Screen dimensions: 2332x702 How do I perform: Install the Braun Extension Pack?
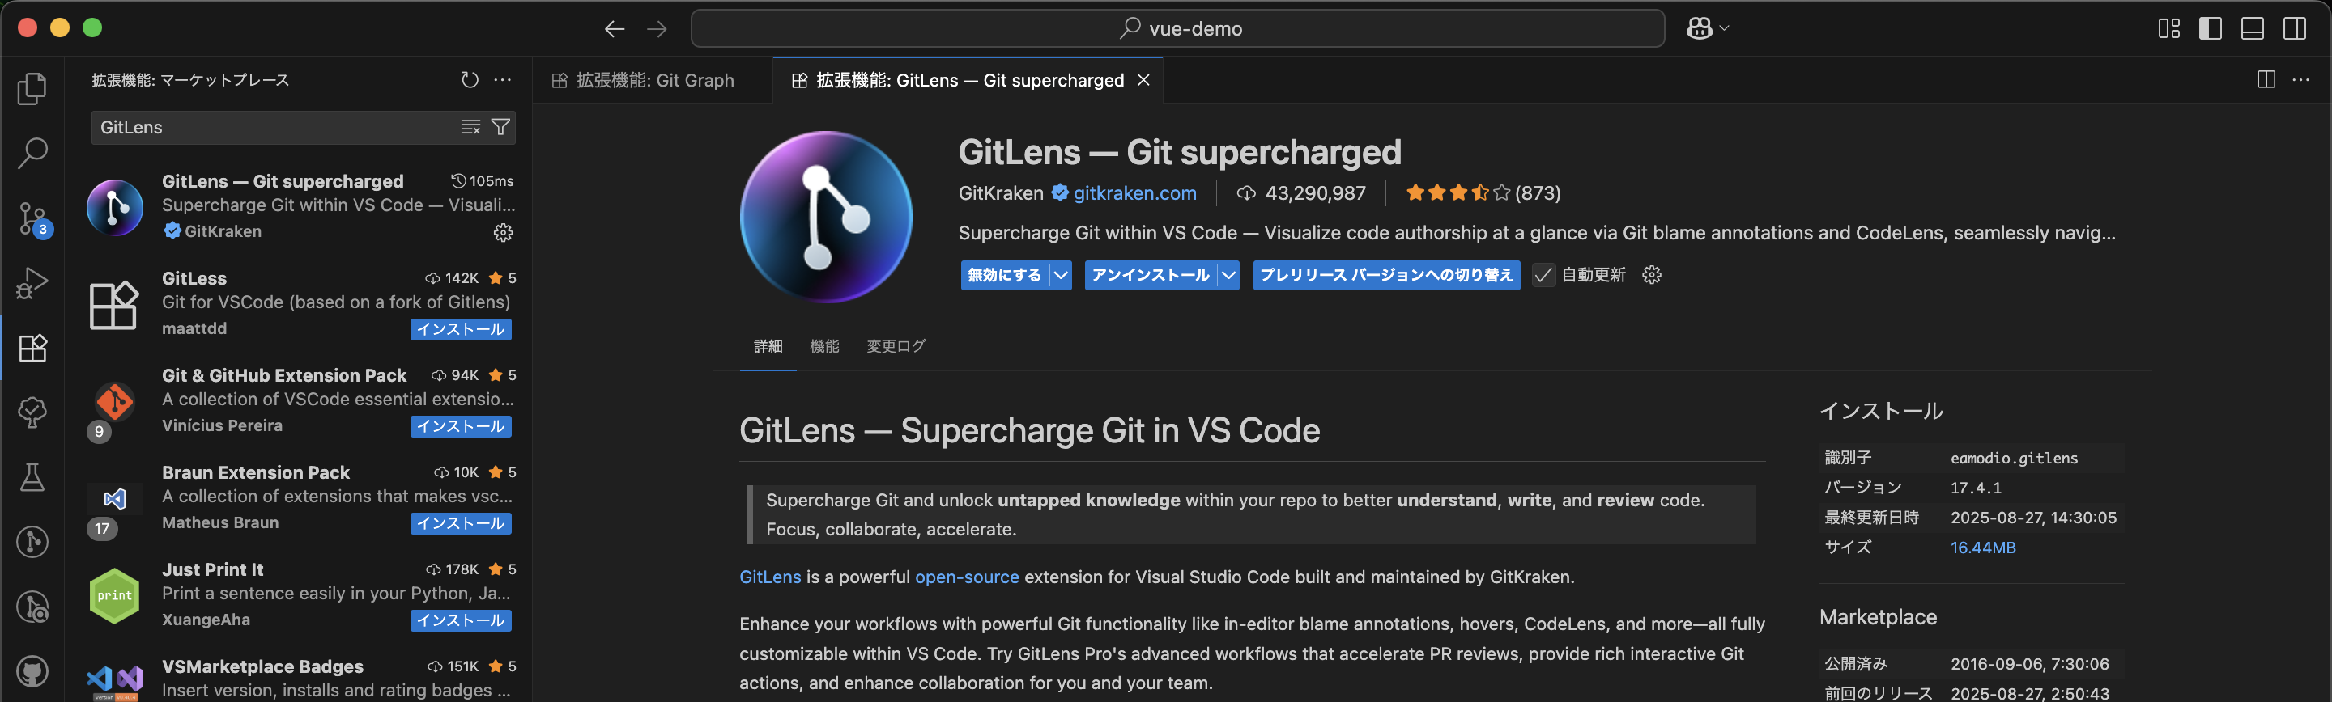click(x=461, y=523)
